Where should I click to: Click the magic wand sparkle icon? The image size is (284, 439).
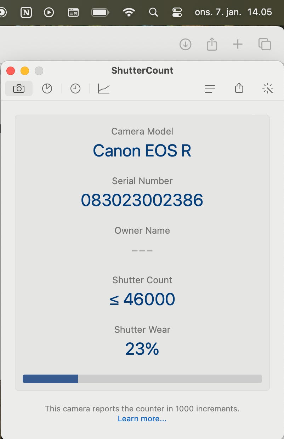(x=268, y=89)
